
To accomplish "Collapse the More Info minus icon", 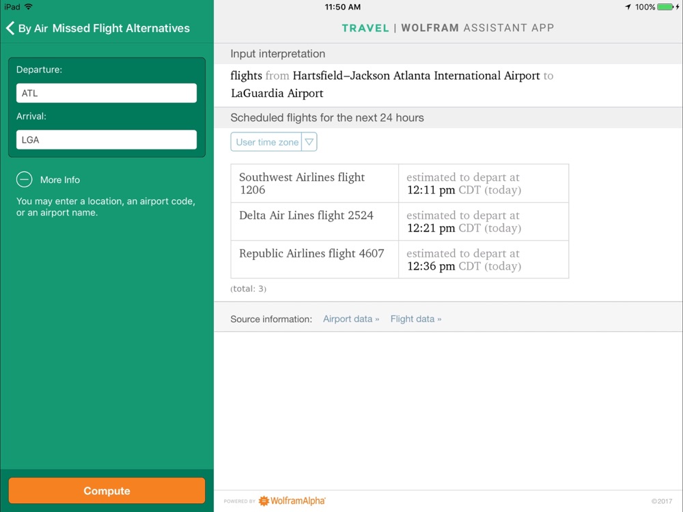I will click(x=25, y=180).
